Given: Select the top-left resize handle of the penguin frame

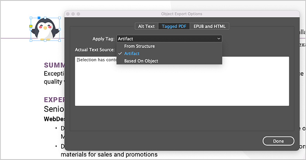Looking at the screenshot, I should [31, 18].
